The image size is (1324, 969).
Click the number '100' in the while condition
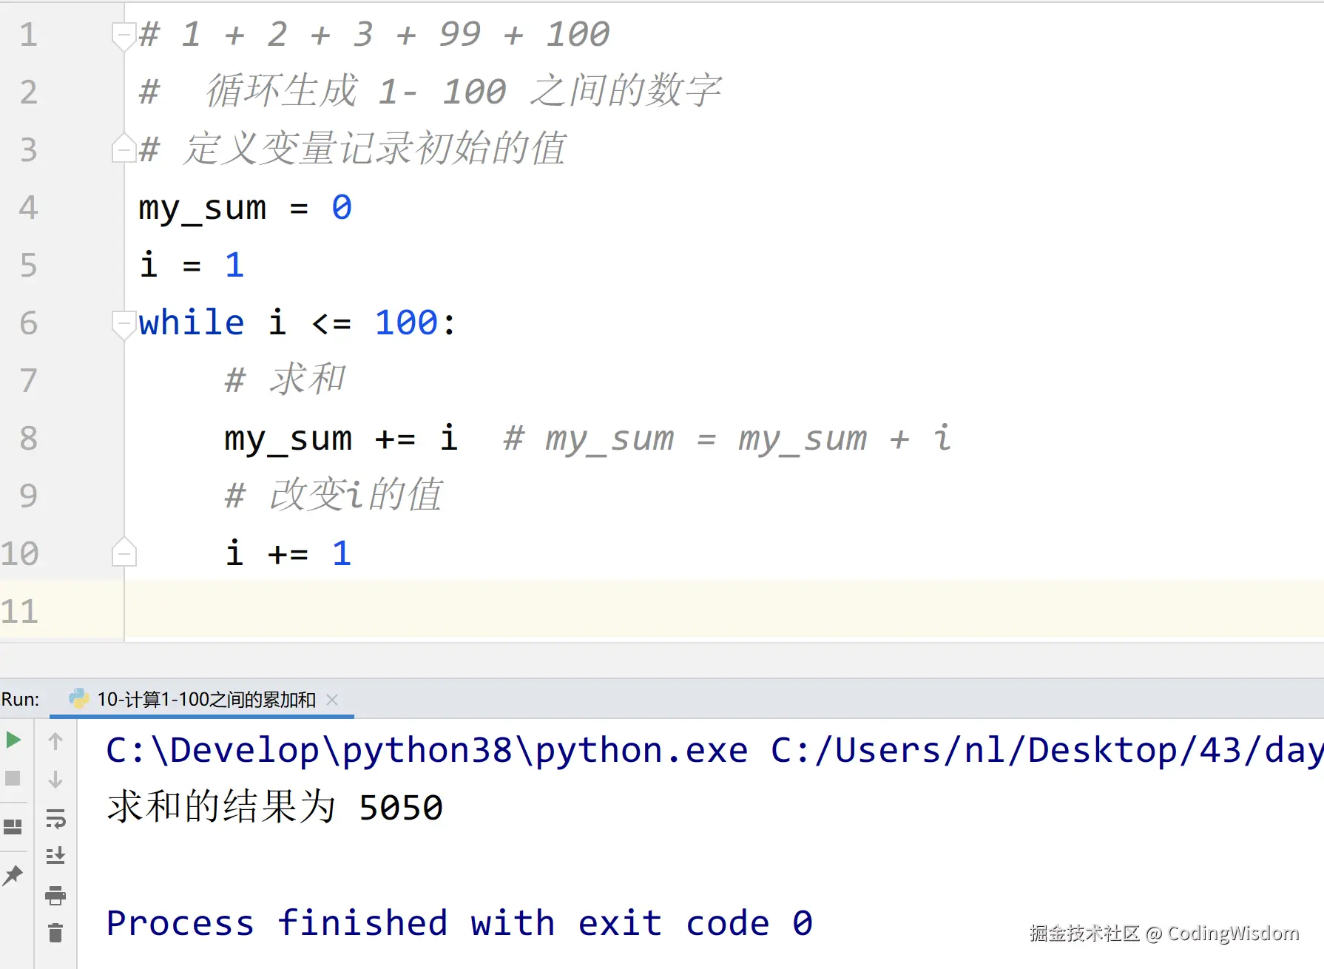tap(406, 323)
